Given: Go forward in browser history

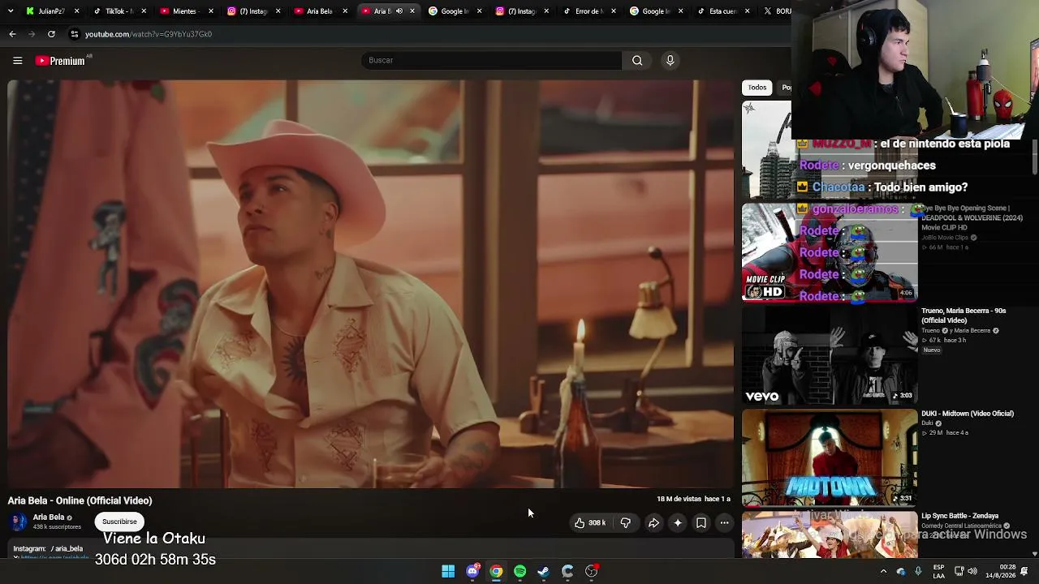Looking at the screenshot, I should click(32, 34).
